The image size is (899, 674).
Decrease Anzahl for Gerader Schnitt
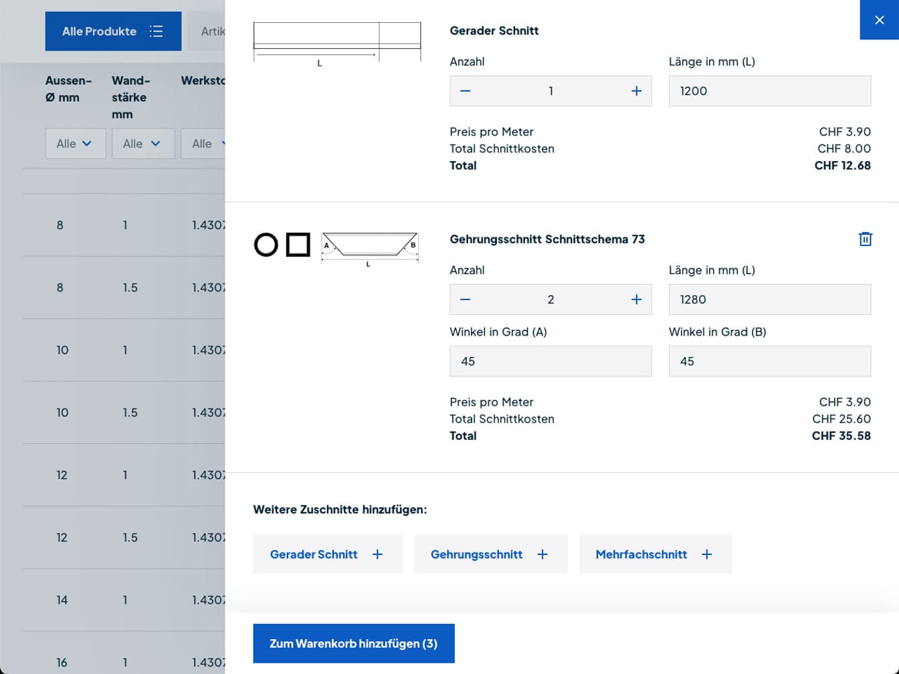pyautogui.click(x=466, y=91)
